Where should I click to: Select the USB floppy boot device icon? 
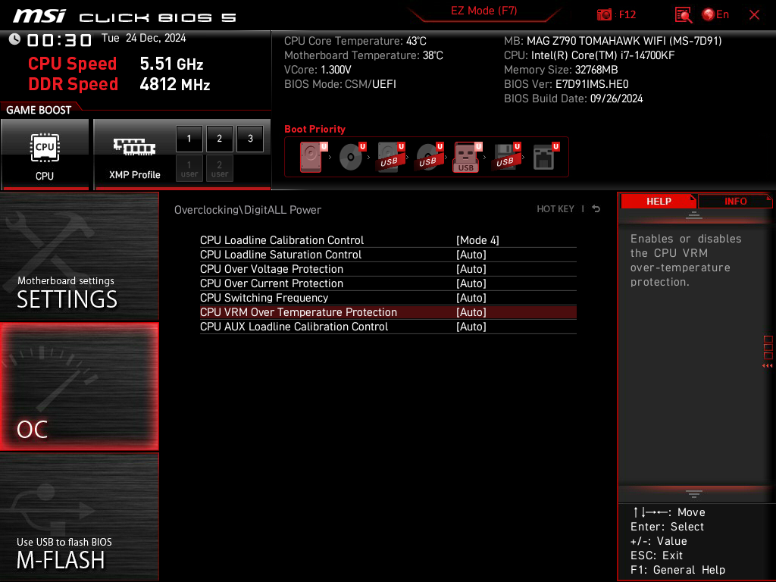click(x=505, y=157)
